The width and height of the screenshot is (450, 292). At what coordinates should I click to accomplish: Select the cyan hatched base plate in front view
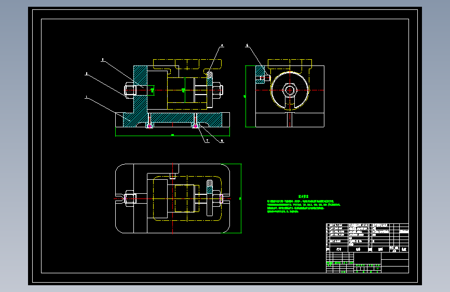click(172, 120)
